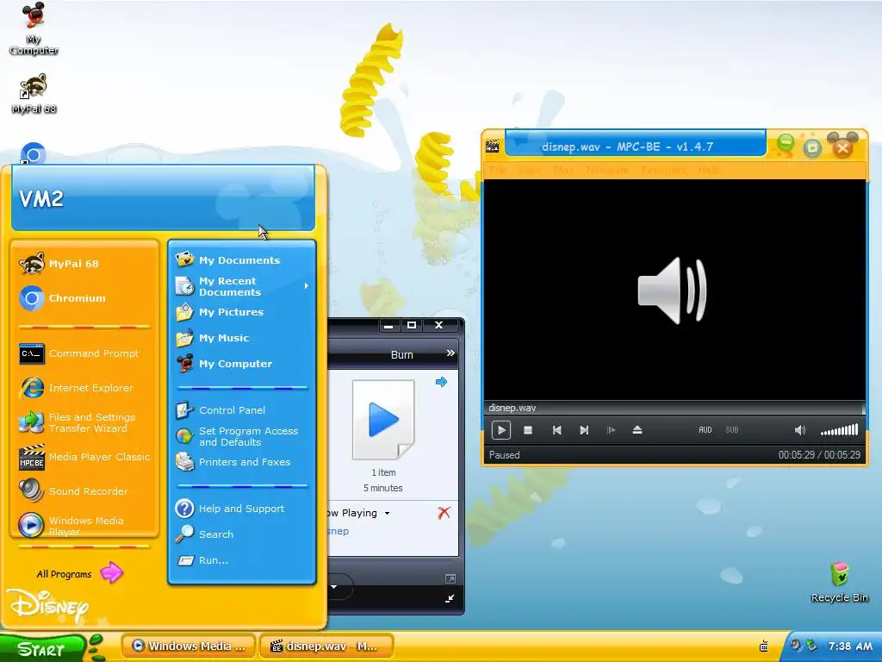Mute audio with the MPC-BE speaker icon

pos(799,430)
